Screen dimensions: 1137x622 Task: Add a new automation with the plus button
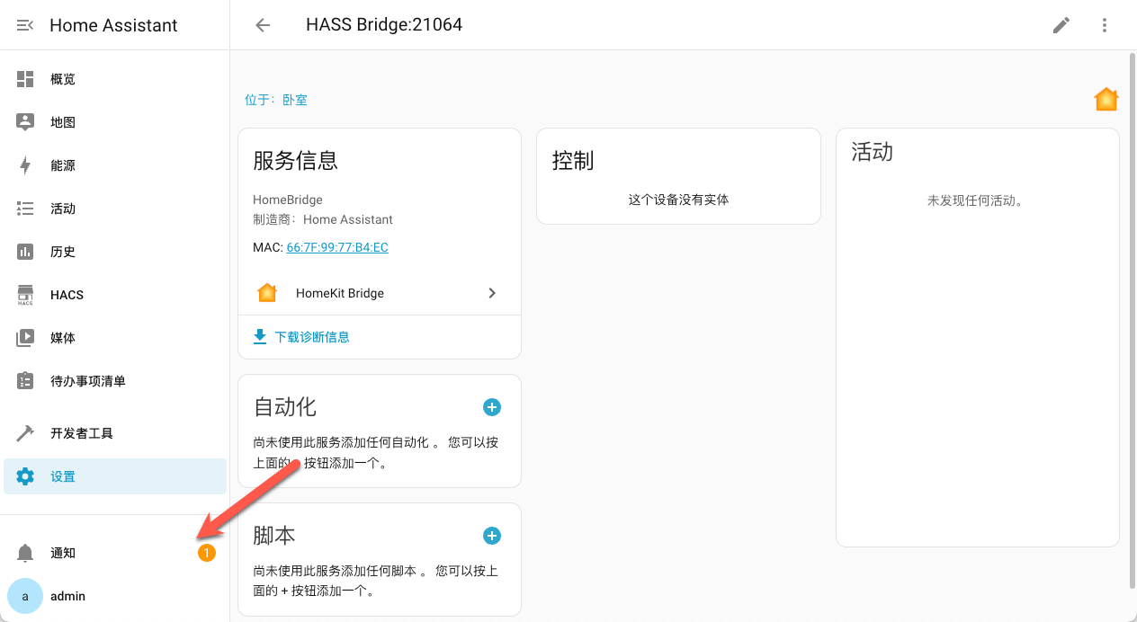pyautogui.click(x=492, y=407)
